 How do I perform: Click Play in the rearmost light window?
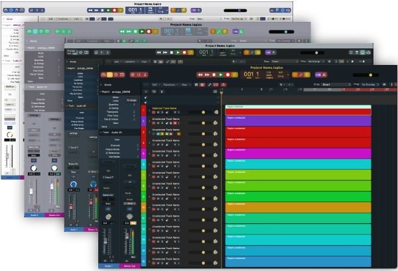[x=108, y=10]
